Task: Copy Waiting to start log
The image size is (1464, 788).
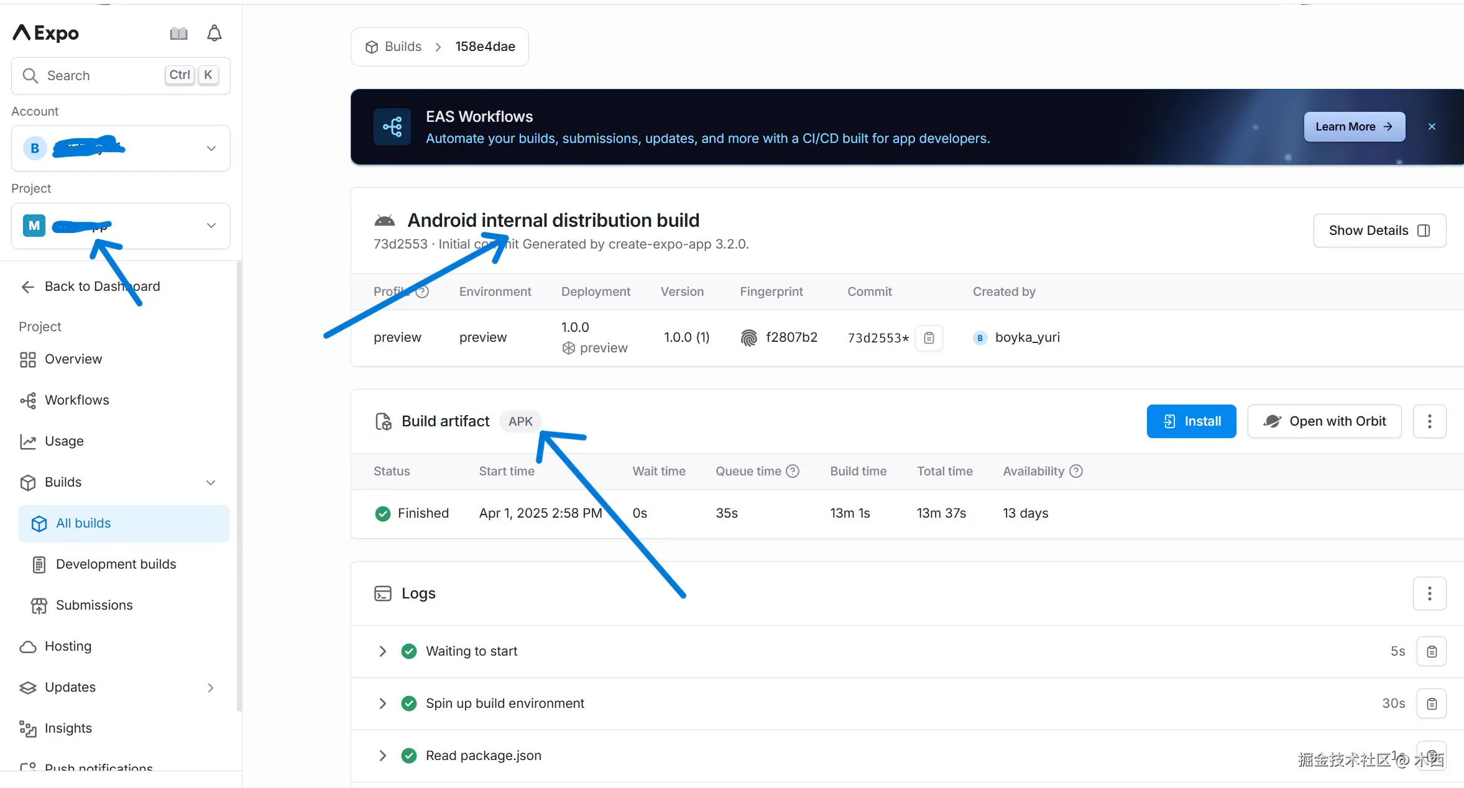Action: pyautogui.click(x=1431, y=651)
